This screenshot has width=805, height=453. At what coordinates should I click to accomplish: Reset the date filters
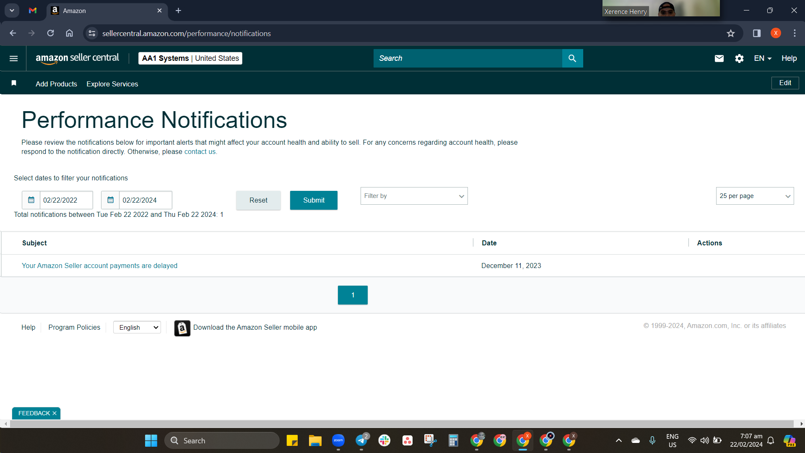click(258, 200)
